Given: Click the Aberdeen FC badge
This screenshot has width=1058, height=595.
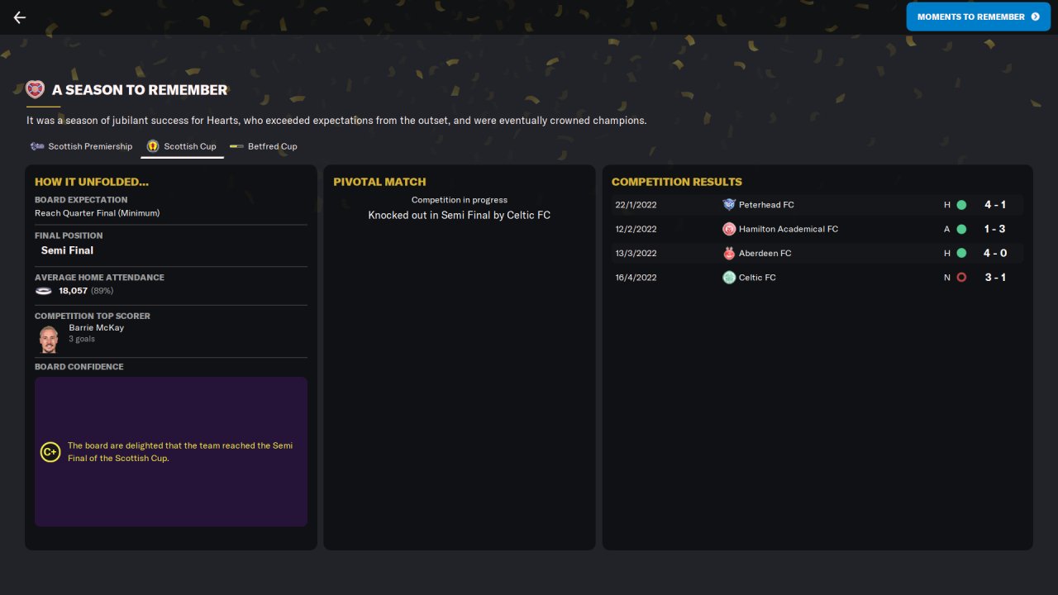Looking at the screenshot, I should 729,254.
